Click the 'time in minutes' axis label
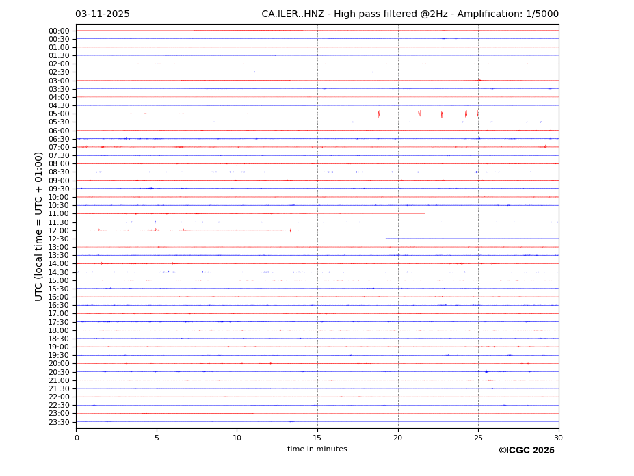634x476 pixels. pyautogui.click(x=317, y=449)
